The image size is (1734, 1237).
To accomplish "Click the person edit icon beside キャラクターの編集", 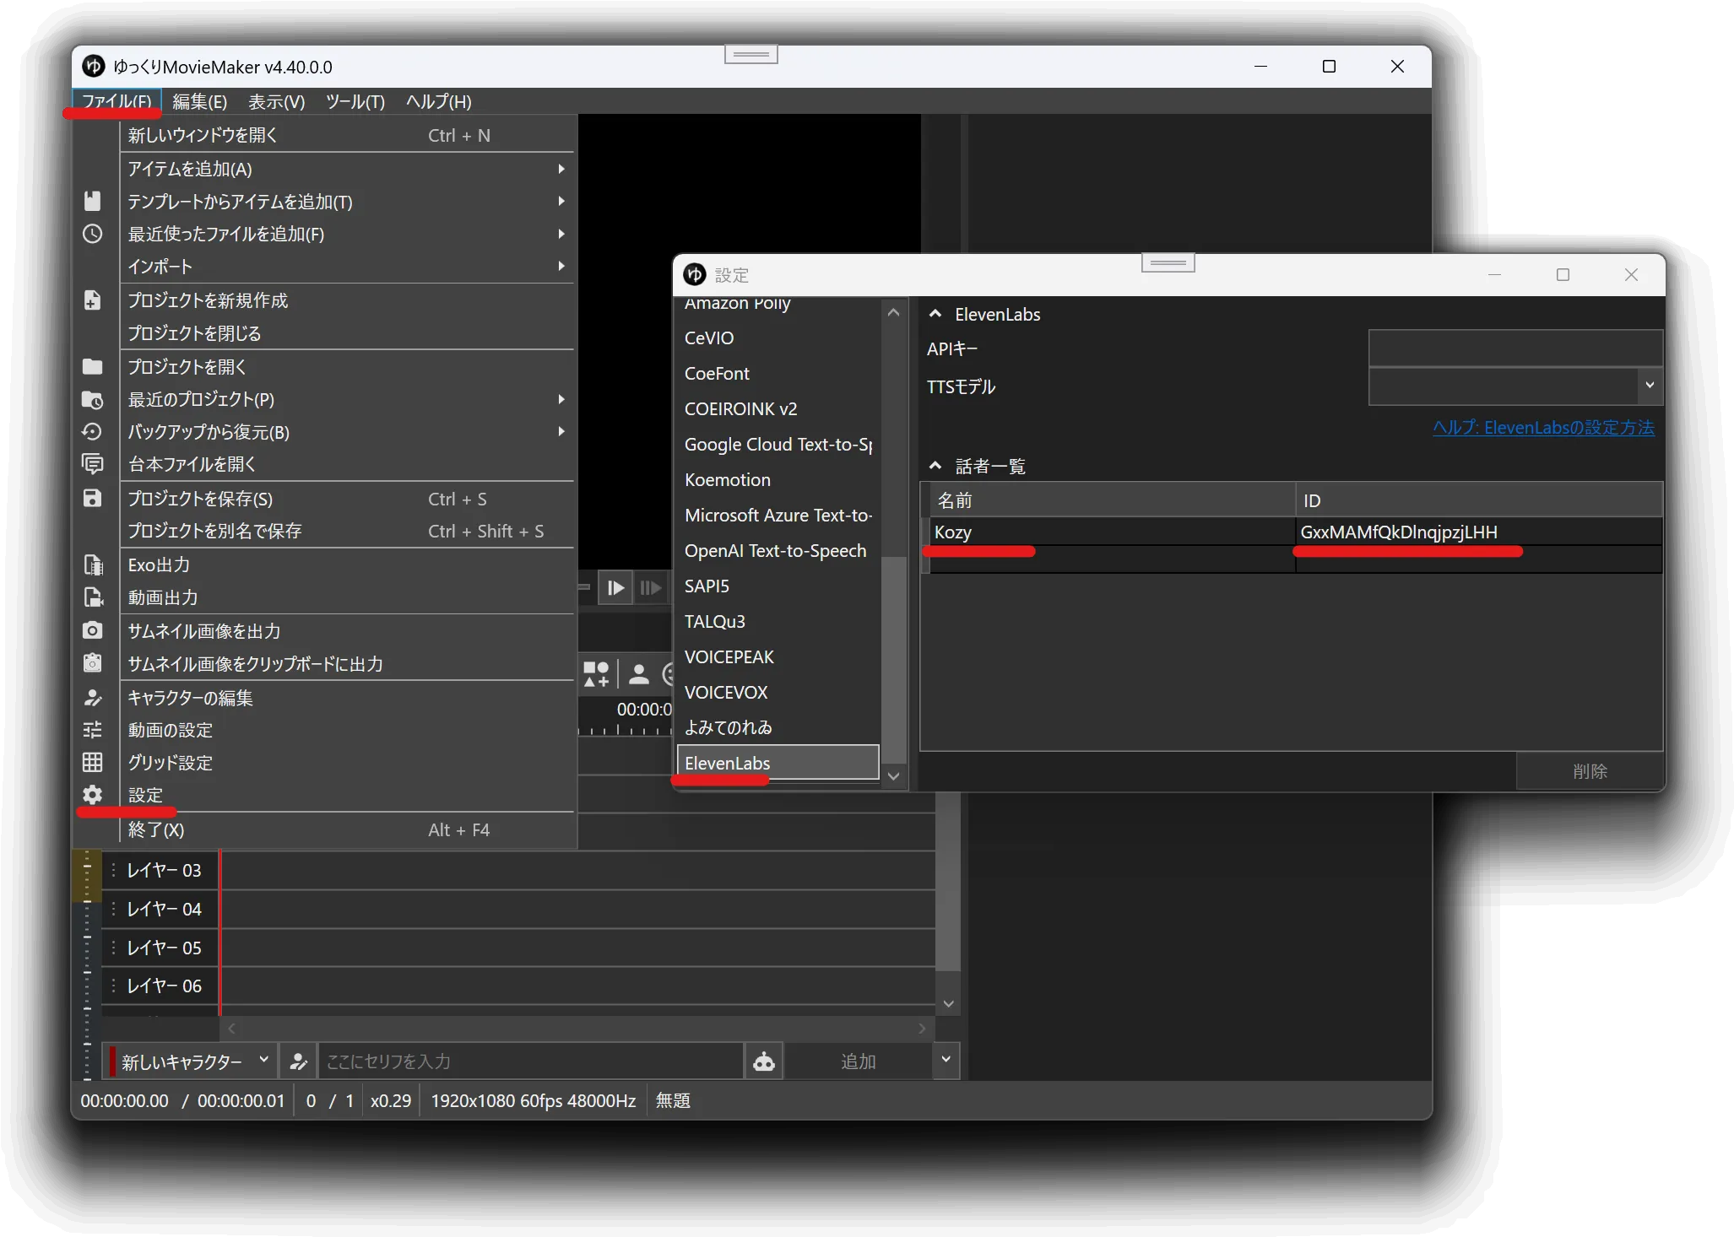I will point(92,698).
